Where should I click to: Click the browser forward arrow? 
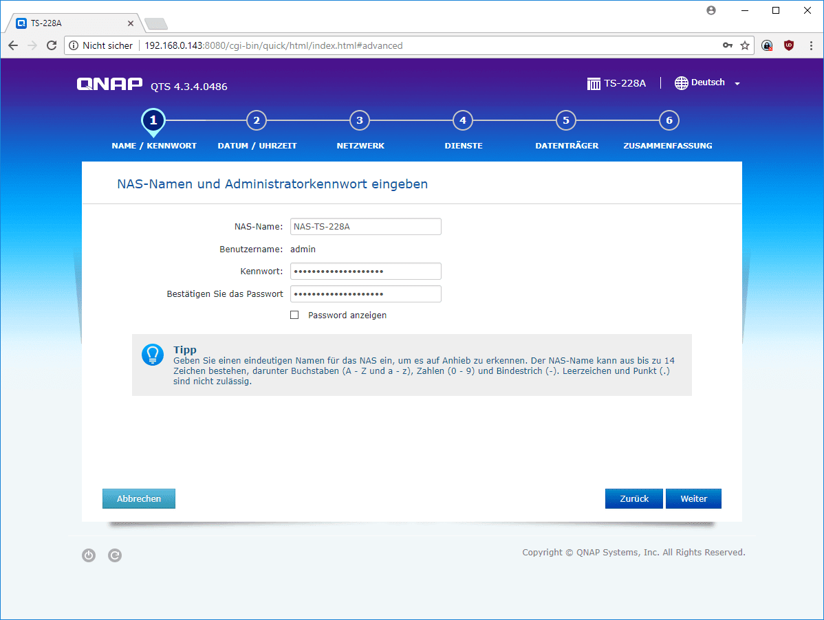click(32, 45)
